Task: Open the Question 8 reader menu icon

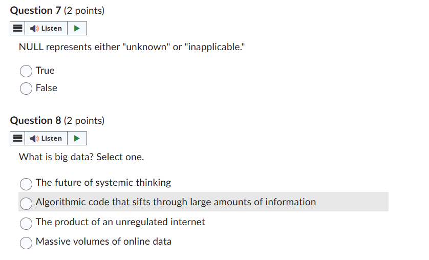Action: tap(17, 139)
